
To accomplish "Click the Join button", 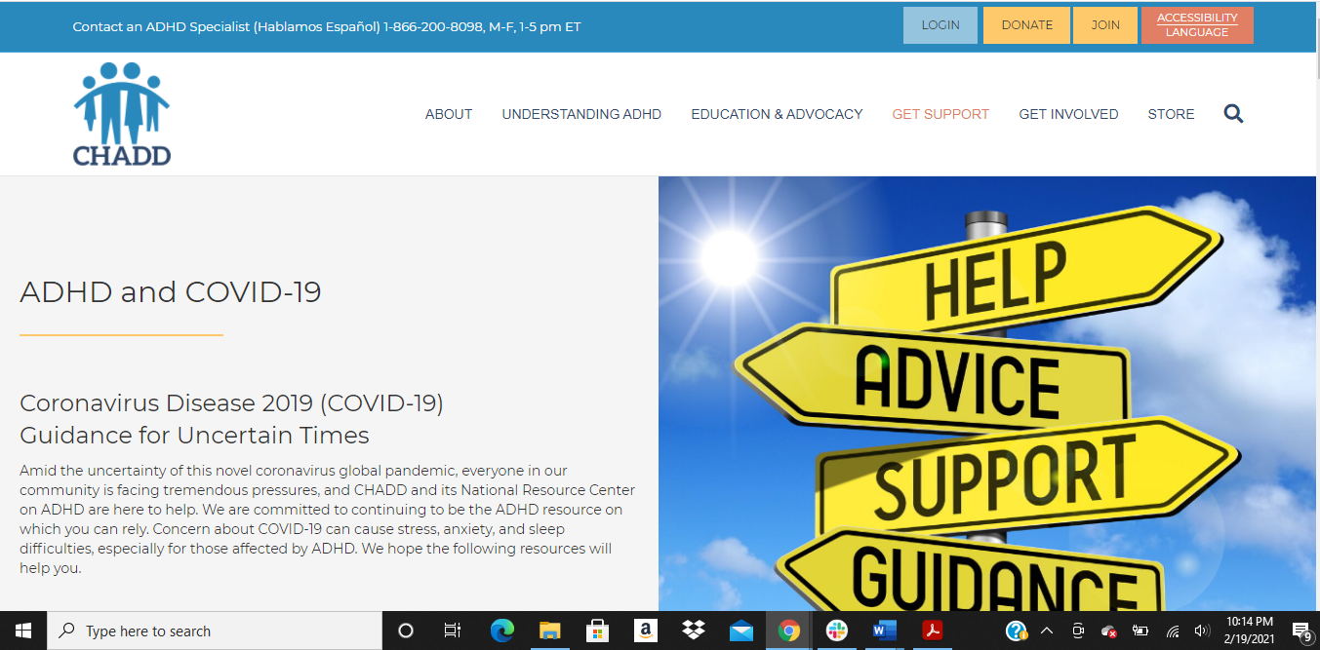I will 1104,25.
